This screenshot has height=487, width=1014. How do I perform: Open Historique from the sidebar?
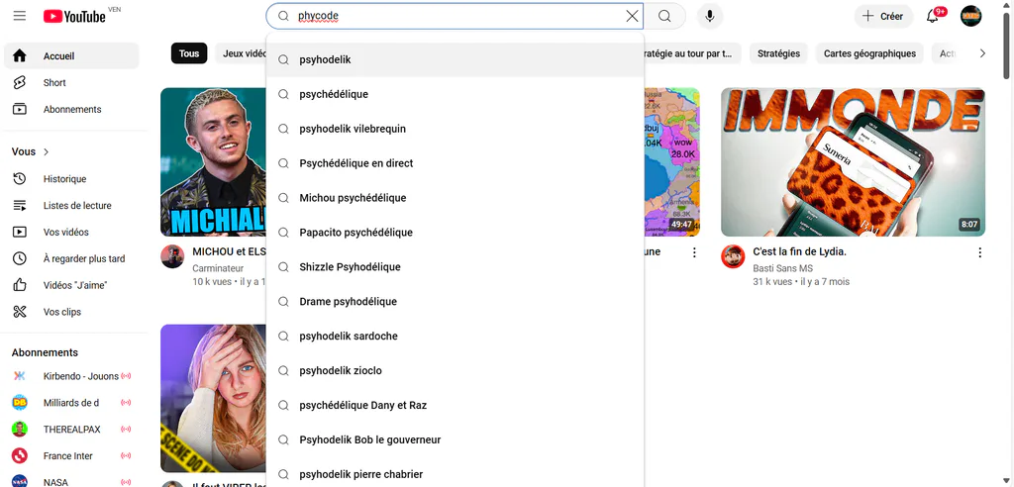tap(71, 178)
